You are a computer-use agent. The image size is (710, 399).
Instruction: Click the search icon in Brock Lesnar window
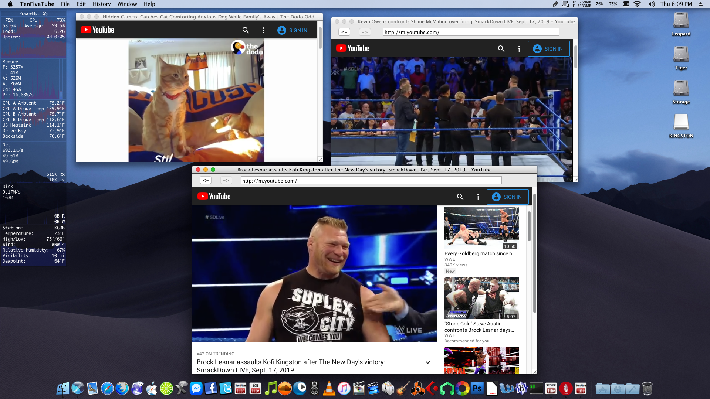tap(460, 197)
